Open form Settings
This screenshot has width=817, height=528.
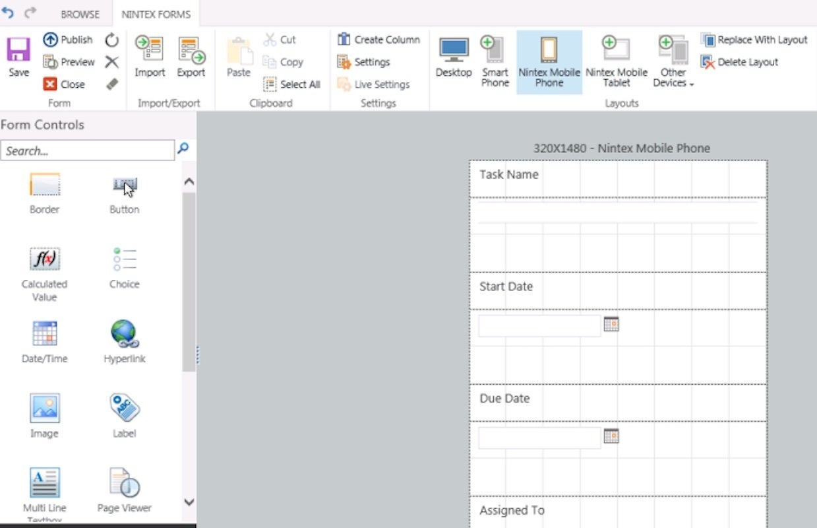(363, 62)
